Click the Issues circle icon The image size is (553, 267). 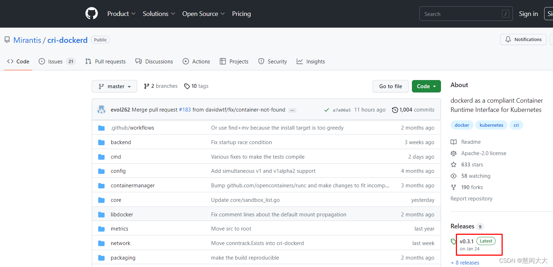pyautogui.click(x=42, y=61)
